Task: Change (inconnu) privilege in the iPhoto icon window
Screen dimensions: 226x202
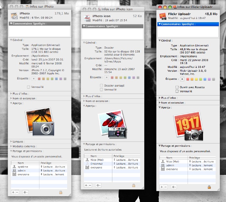Action: 126,164
